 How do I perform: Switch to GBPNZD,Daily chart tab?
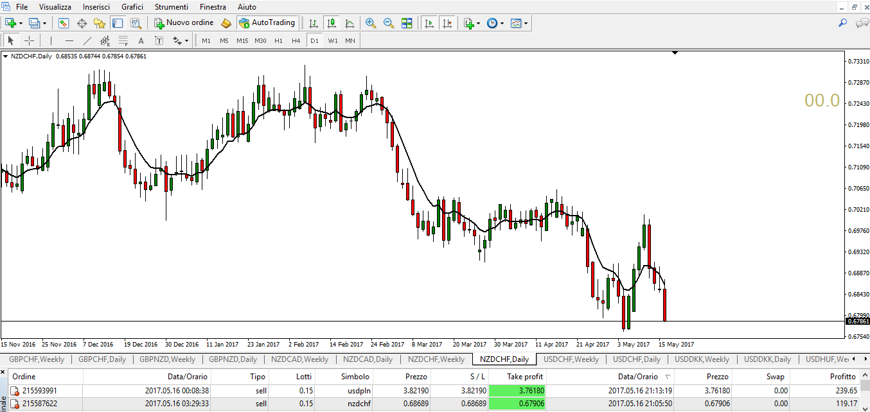233,359
